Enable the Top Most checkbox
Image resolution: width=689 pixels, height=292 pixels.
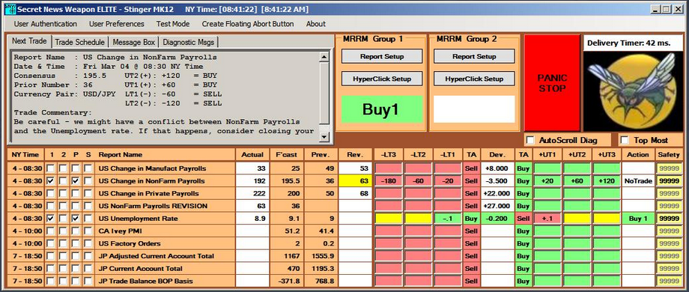[x=625, y=140]
